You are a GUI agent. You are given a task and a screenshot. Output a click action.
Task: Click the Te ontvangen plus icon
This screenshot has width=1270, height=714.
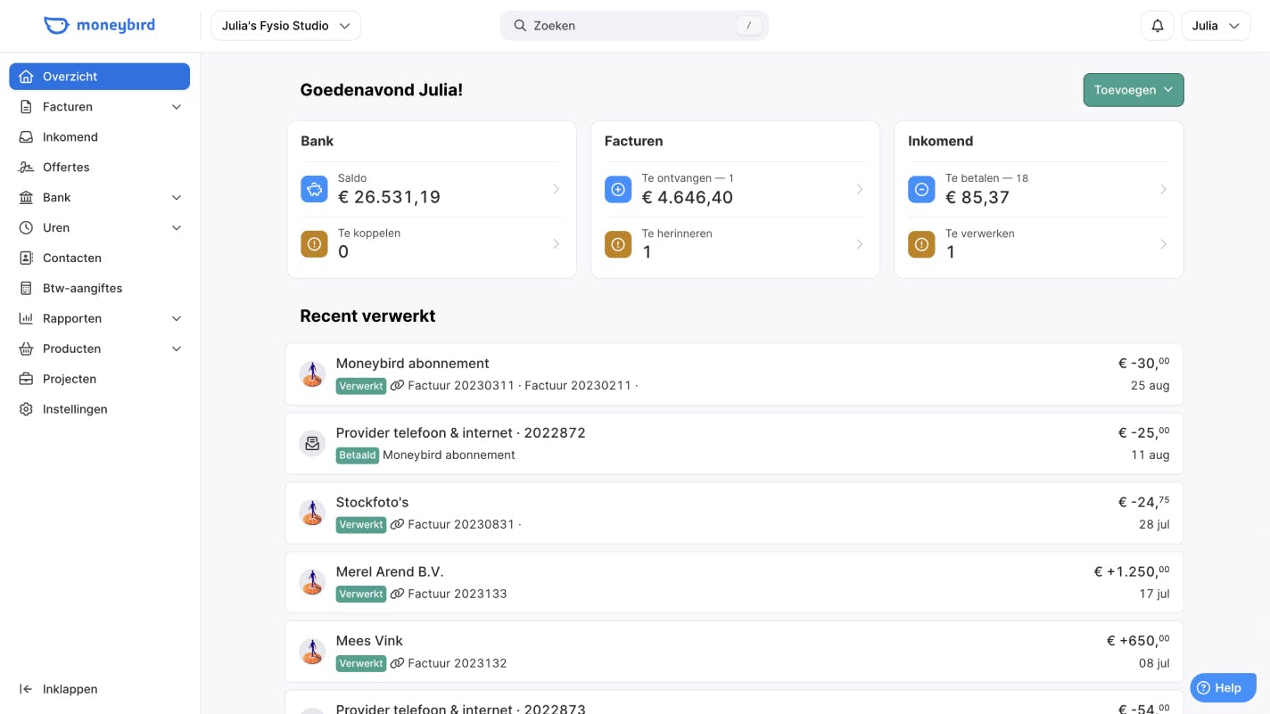pos(618,189)
